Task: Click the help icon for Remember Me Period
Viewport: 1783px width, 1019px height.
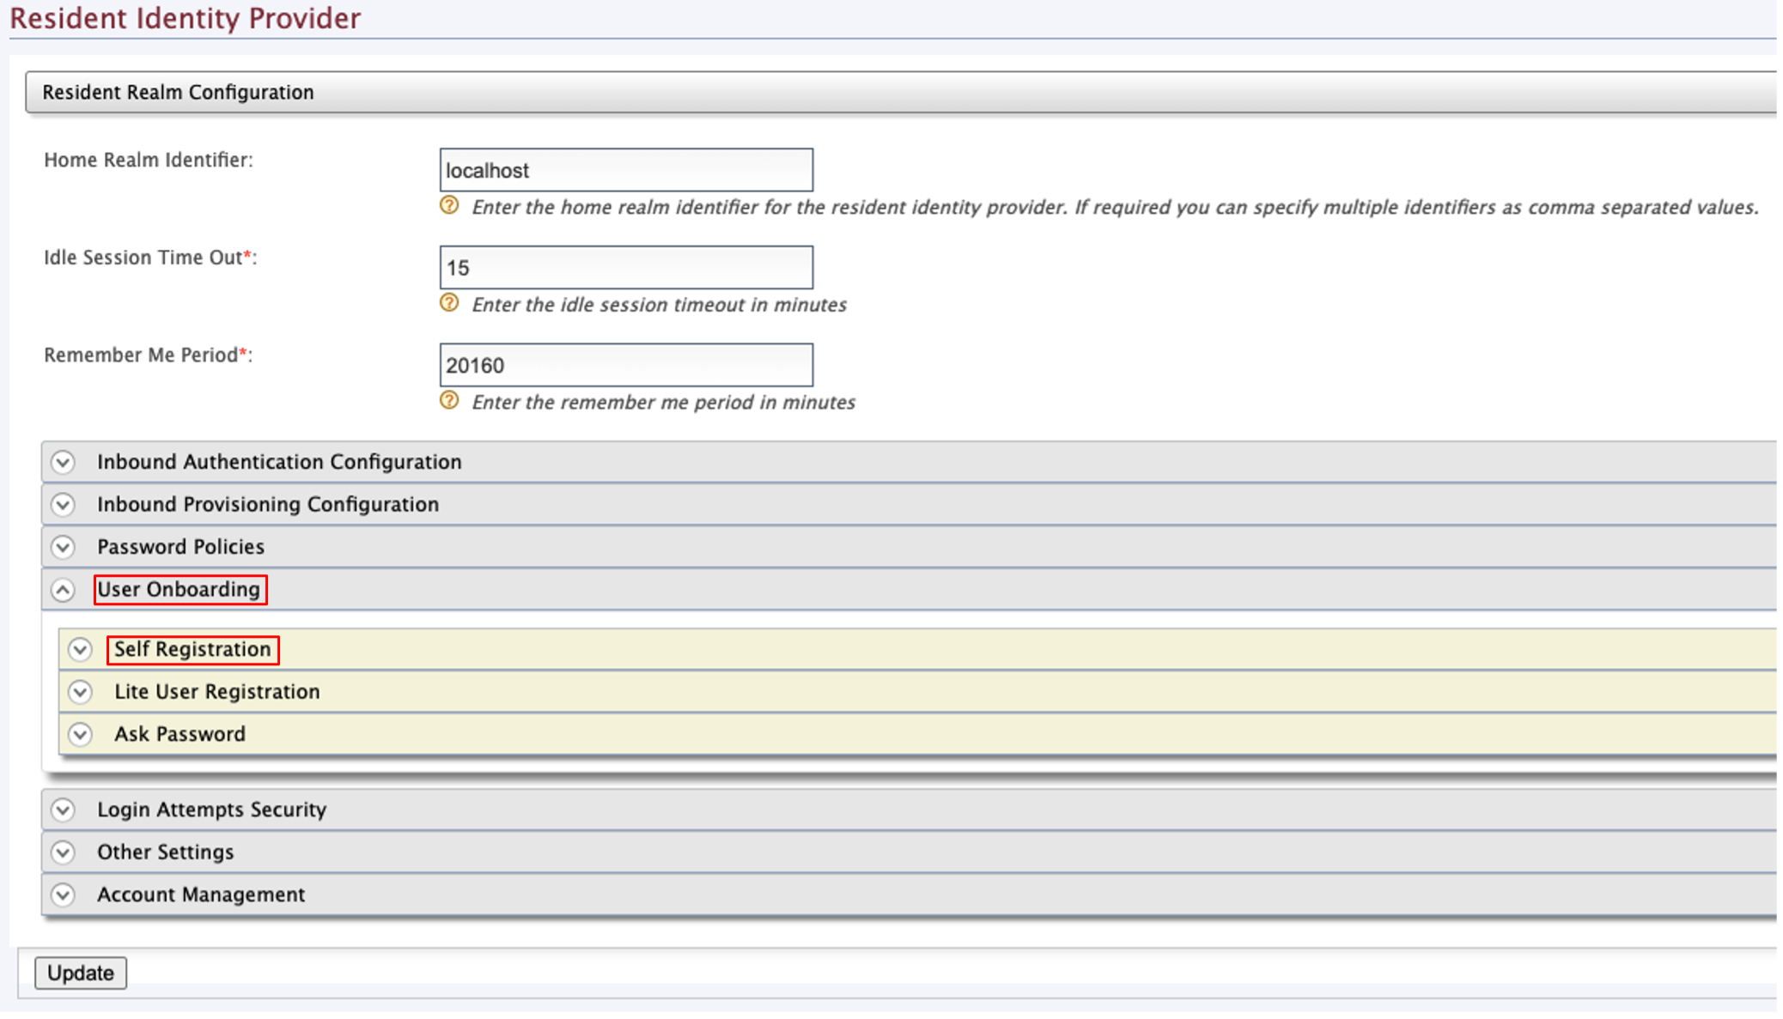Action: click(x=450, y=400)
